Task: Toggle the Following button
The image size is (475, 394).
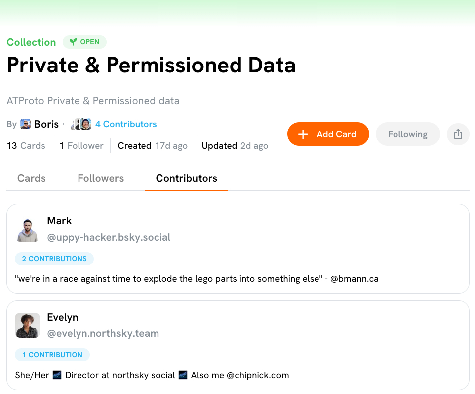Action: 407,134
